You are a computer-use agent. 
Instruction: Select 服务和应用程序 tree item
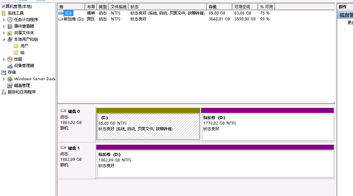click(x=22, y=92)
